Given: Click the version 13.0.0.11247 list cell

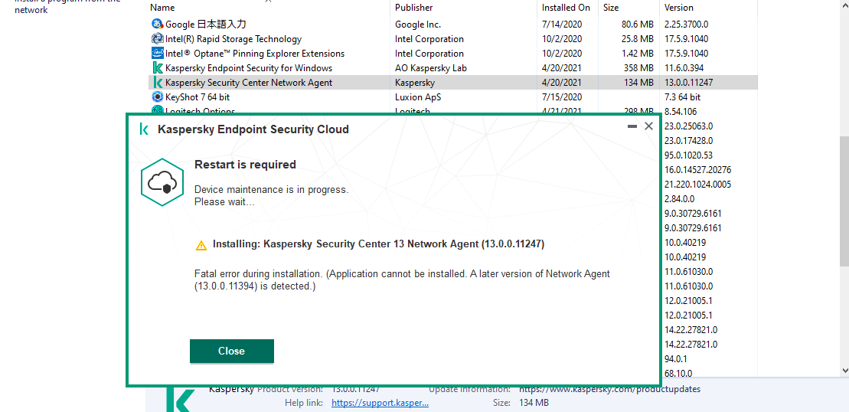Looking at the screenshot, I should (688, 82).
